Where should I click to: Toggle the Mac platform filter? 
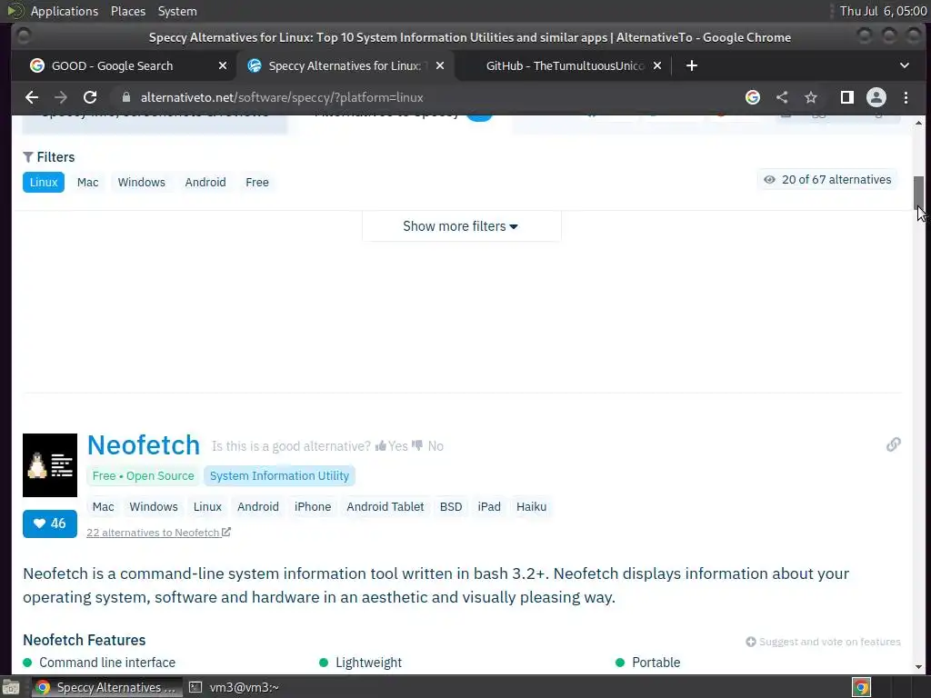point(88,182)
